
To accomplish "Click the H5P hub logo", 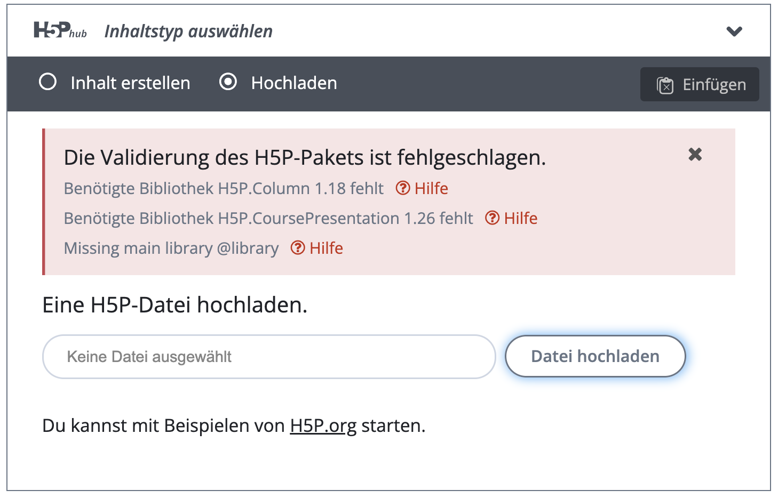I will pyautogui.click(x=60, y=30).
